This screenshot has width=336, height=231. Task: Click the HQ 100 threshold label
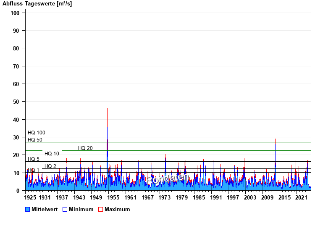tap(37, 133)
